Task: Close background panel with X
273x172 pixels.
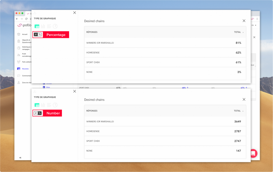Action: 254,37
